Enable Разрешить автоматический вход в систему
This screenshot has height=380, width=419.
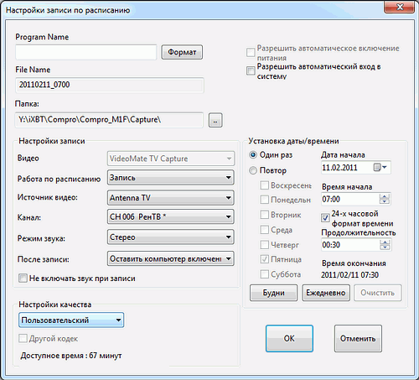pos(251,70)
